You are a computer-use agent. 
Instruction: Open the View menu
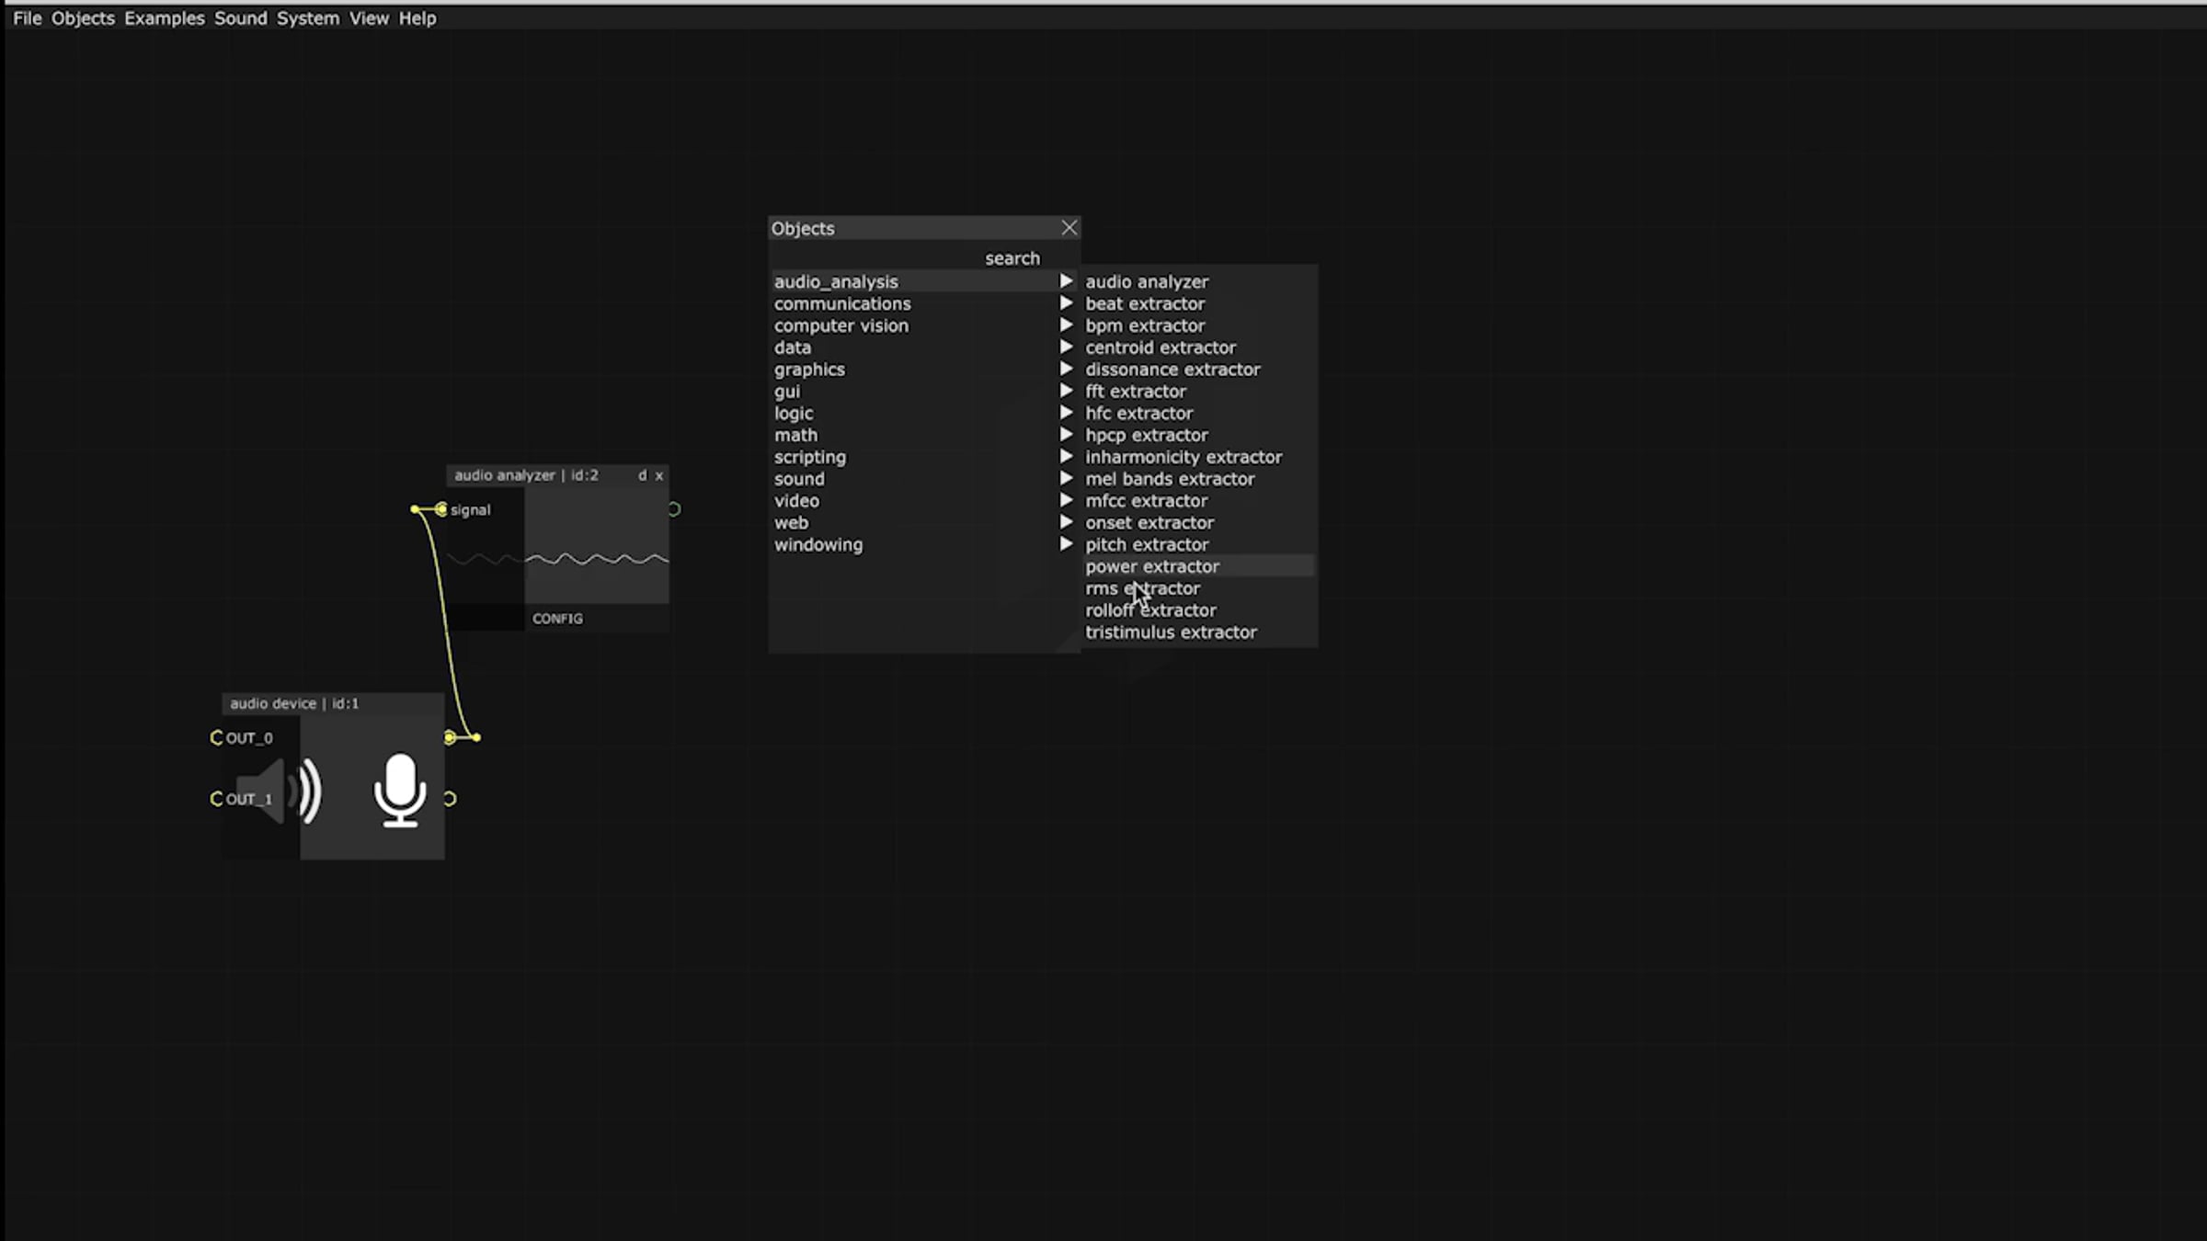click(x=369, y=18)
